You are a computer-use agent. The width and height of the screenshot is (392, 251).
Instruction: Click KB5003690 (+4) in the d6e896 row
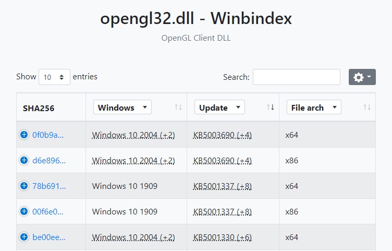222,161
